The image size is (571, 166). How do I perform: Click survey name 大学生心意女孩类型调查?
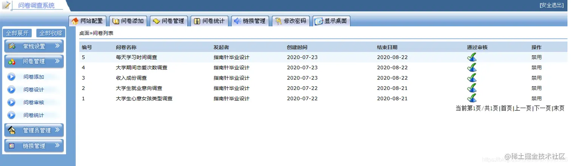(144, 98)
